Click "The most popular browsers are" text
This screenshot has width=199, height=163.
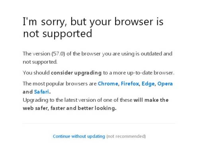60,84
